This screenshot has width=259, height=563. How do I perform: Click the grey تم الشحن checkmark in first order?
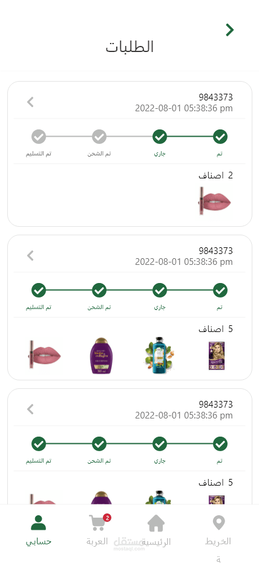tap(99, 137)
